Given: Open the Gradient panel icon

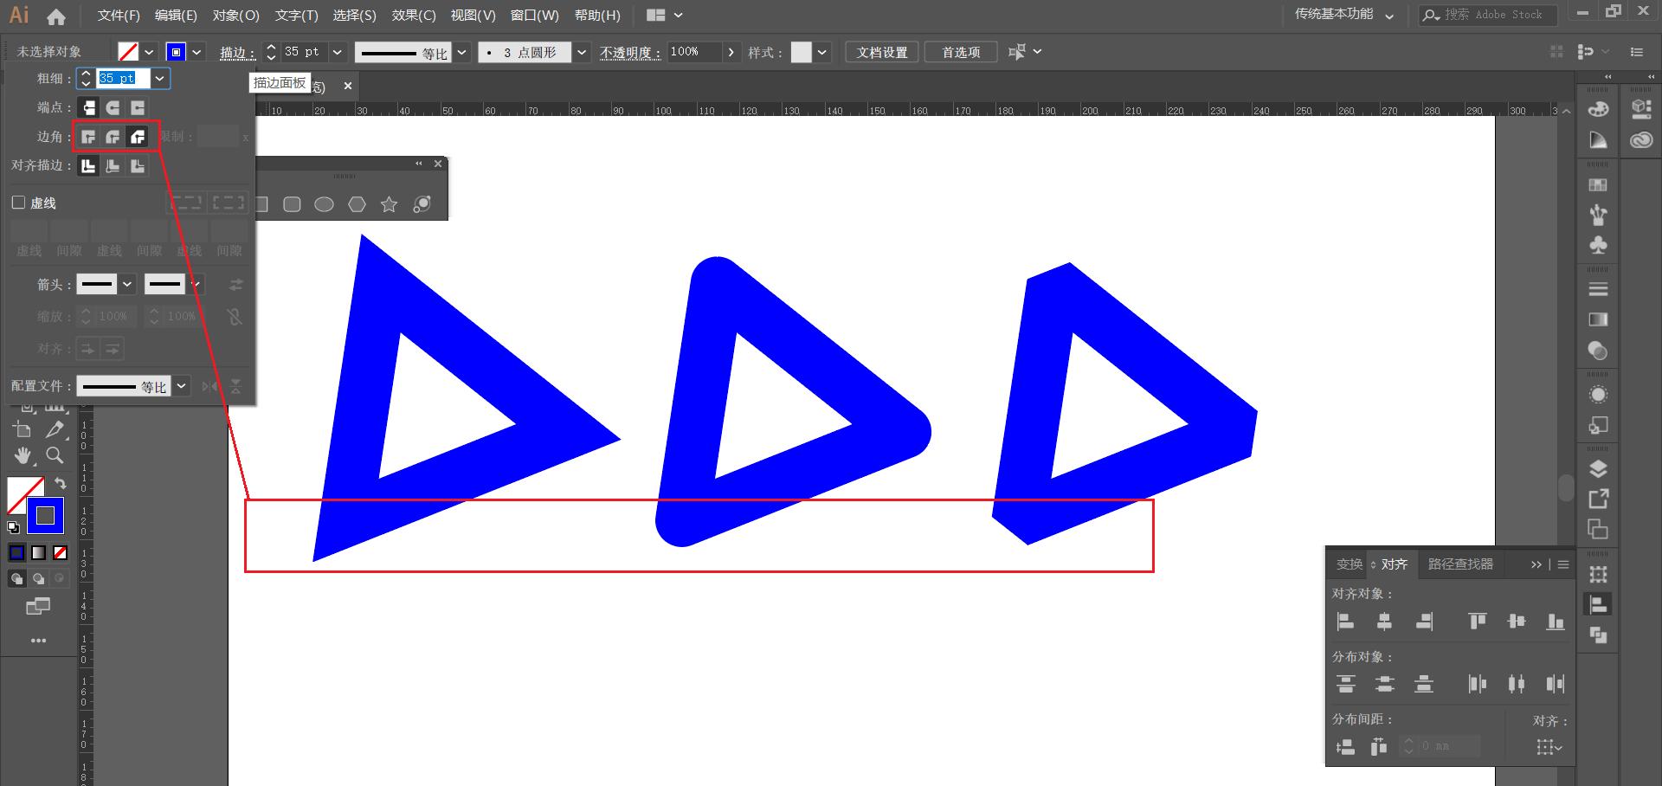Looking at the screenshot, I should pyautogui.click(x=1598, y=319).
